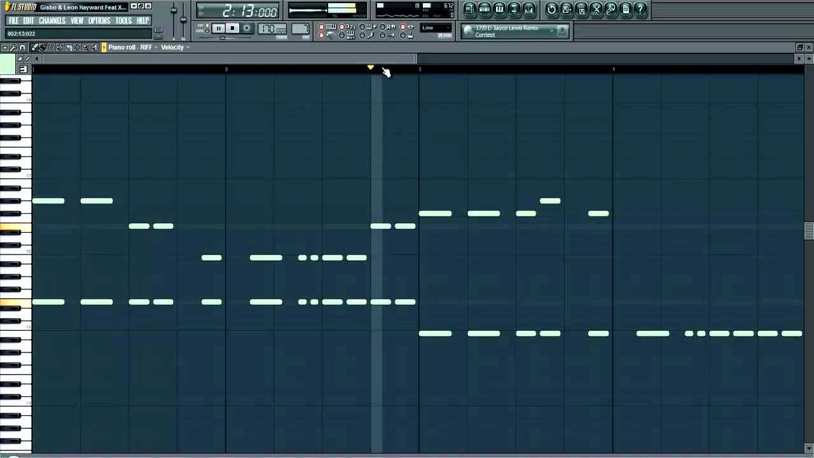Screen dimensions: 814x458
Task: Click the 2:13:000 song time display
Action: (238, 11)
